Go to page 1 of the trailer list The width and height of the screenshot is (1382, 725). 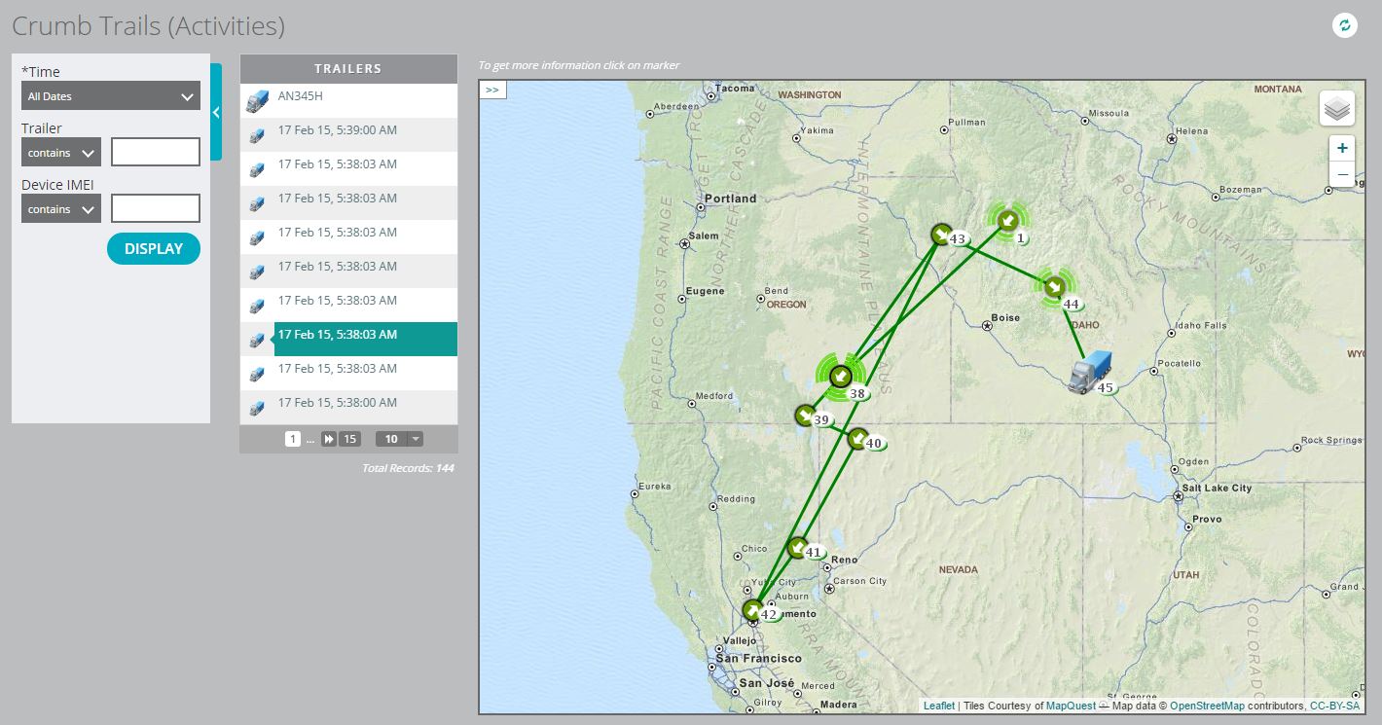[292, 439]
